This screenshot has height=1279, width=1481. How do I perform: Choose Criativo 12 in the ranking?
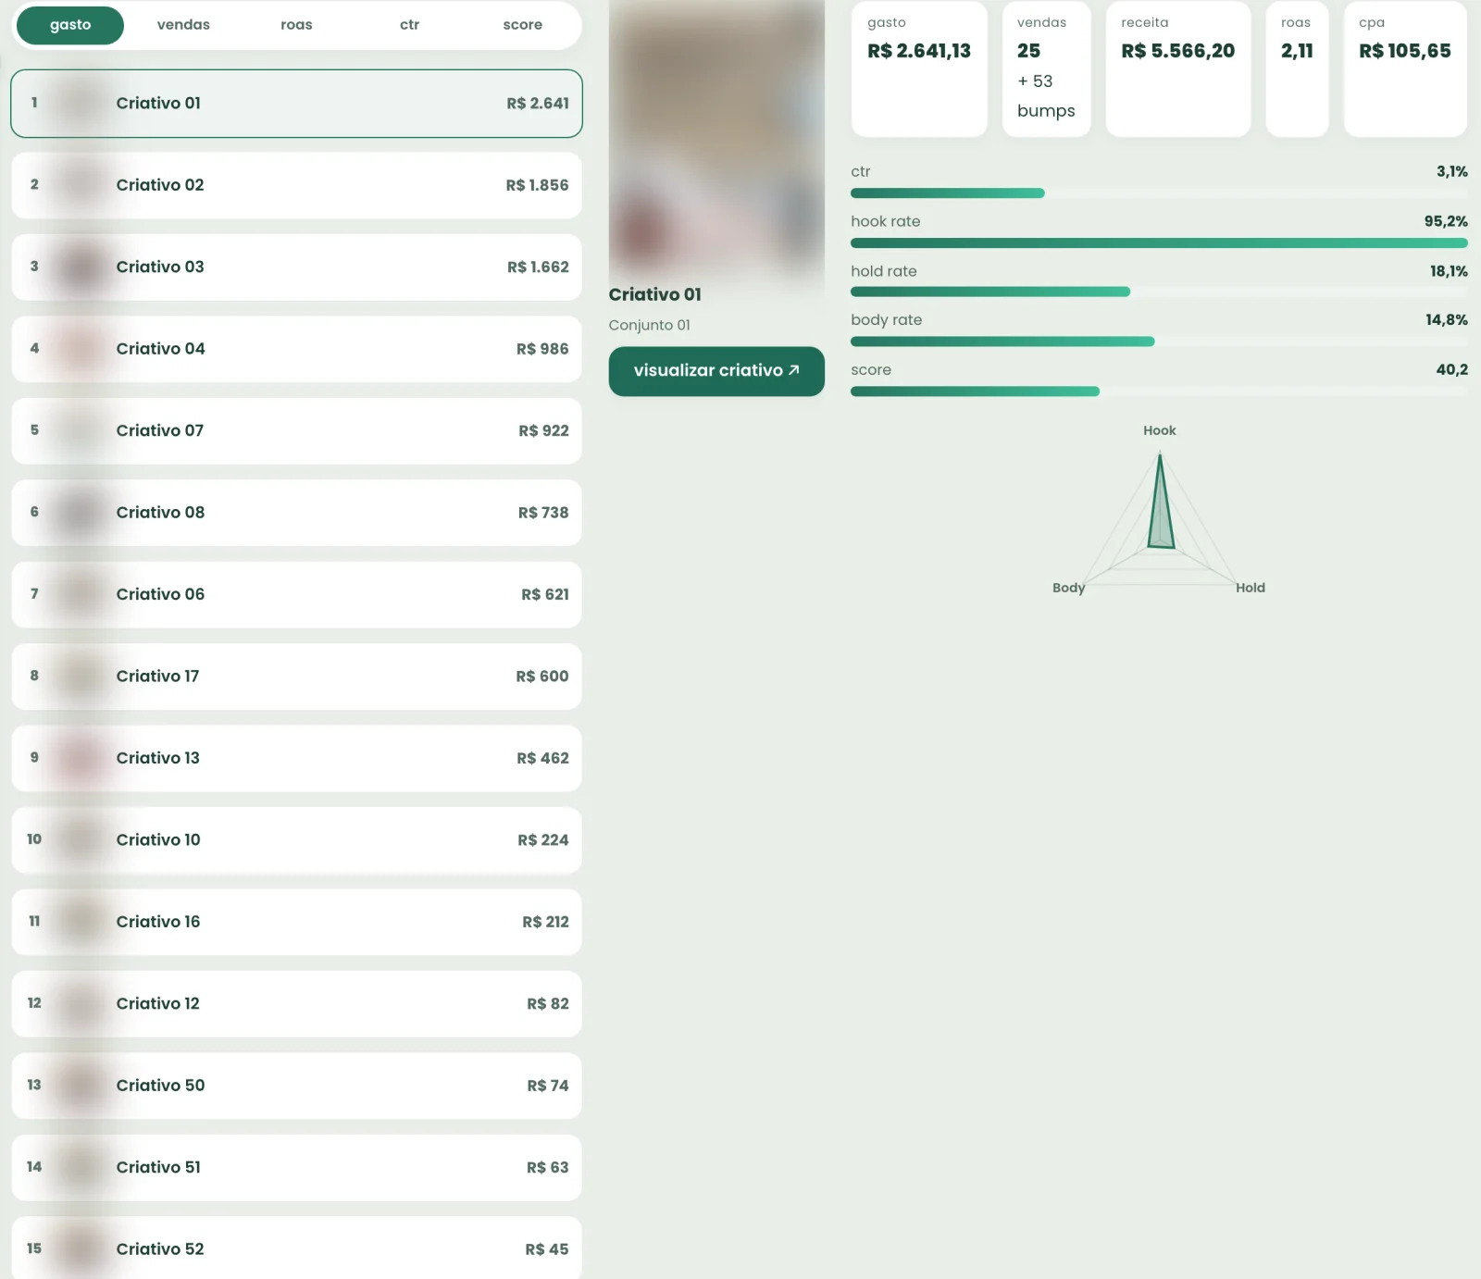pos(296,1004)
